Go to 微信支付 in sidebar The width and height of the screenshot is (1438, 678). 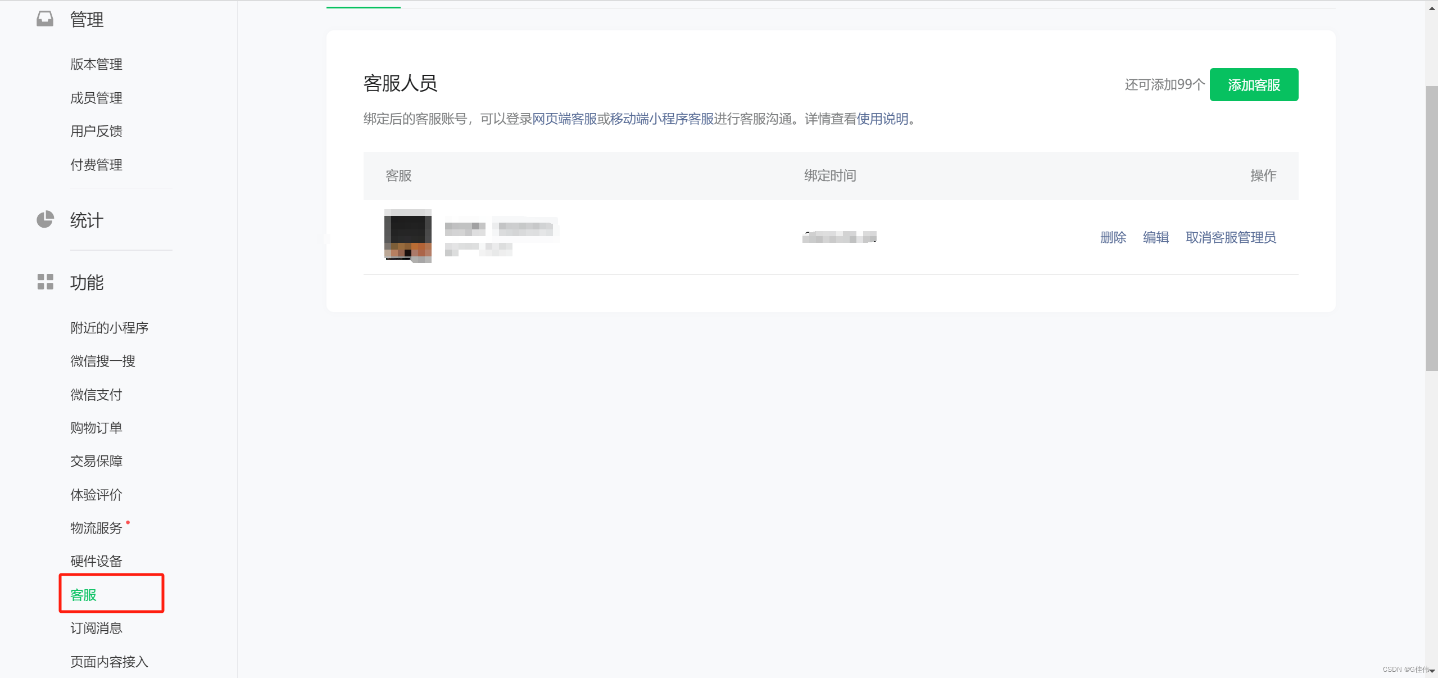pos(96,395)
